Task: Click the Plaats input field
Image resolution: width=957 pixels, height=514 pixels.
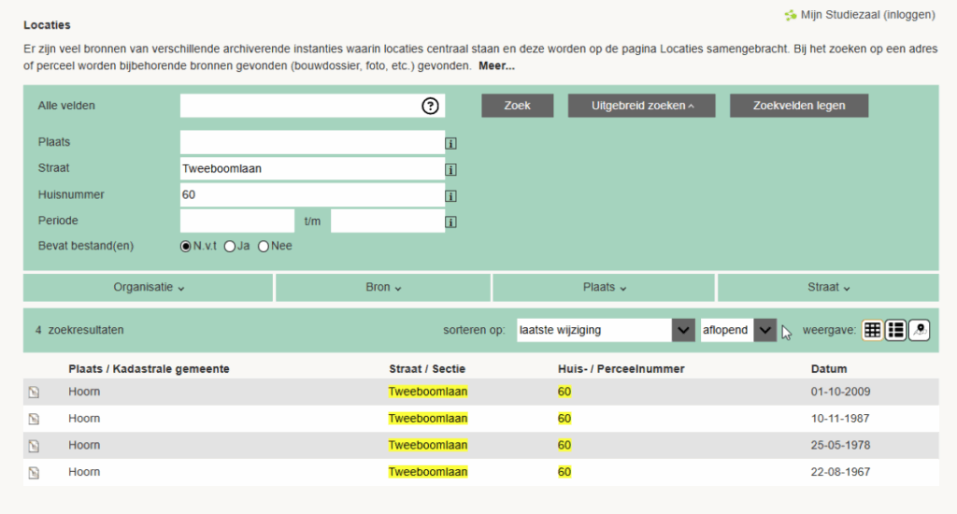Action: (x=311, y=142)
